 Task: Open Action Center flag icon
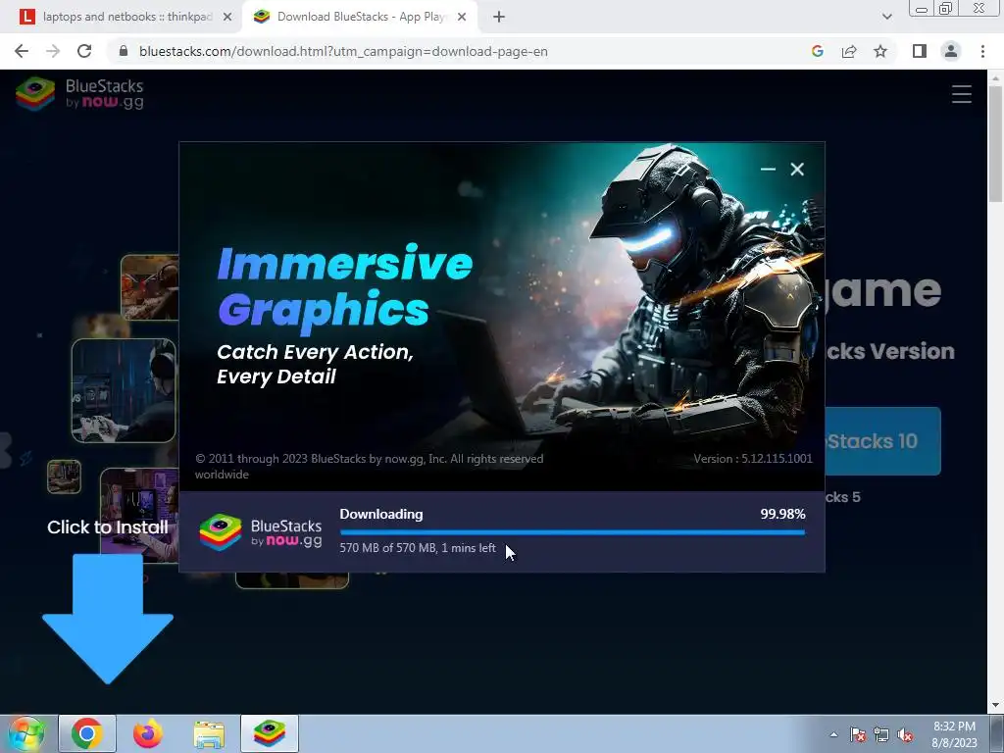point(858,734)
